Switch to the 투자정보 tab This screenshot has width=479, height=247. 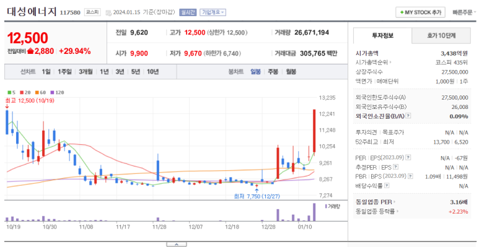pyautogui.click(x=382, y=35)
